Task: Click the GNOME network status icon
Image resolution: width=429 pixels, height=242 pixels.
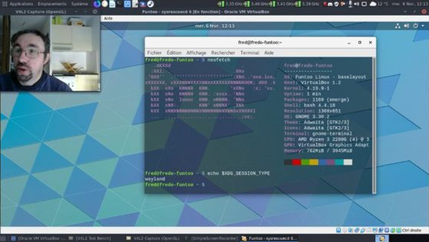Action: coord(398,26)
